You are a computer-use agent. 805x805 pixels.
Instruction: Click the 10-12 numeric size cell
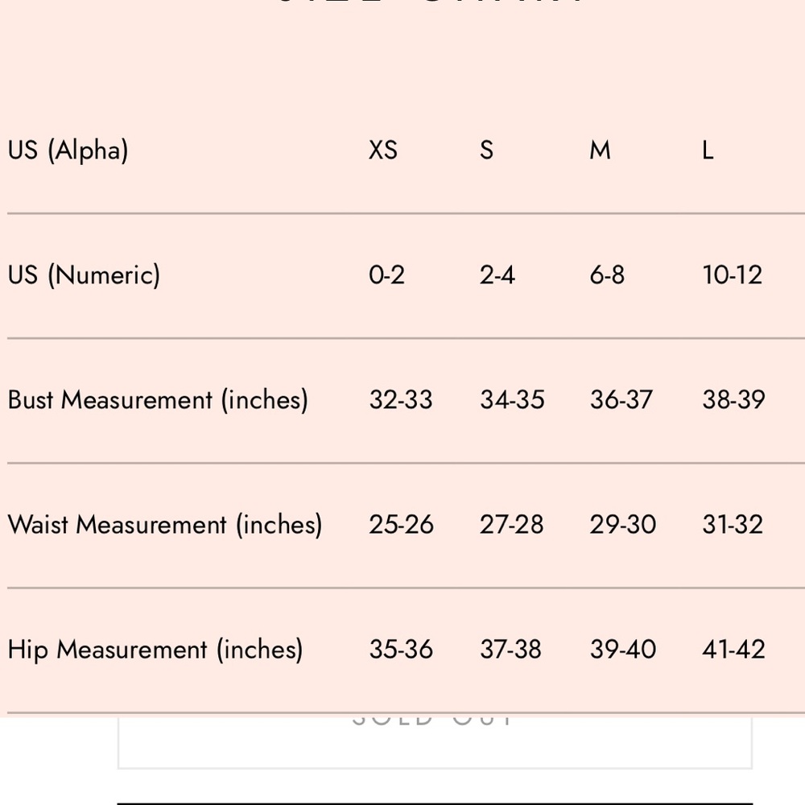click(x=732, y=275)
